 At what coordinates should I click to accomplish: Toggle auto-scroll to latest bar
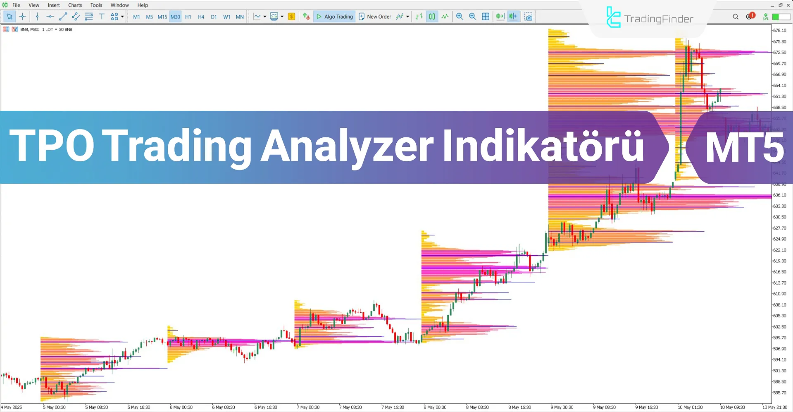point(500,17)
